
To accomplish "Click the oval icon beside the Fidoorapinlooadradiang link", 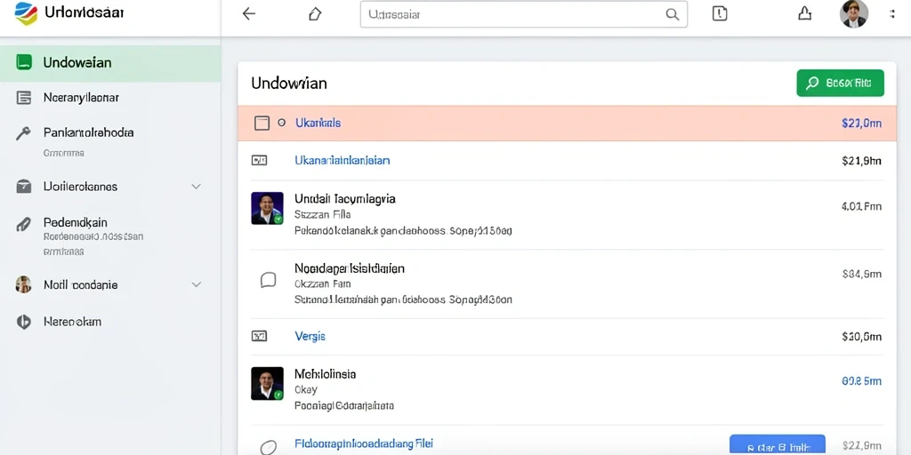I will coord(268,447).
